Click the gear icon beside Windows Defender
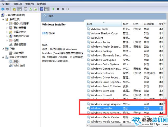Screen dimensions: 168x127 (x=88, y=73)
